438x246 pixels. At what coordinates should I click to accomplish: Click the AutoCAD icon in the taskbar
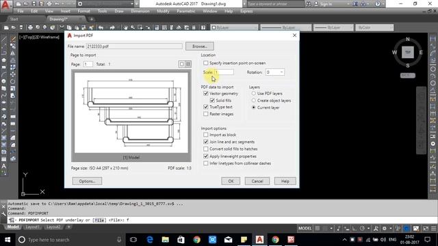[259, 239]
